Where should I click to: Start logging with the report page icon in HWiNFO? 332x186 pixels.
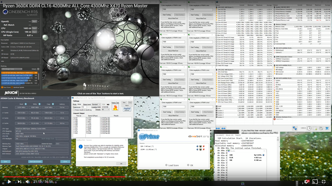[x=315, y=128]
